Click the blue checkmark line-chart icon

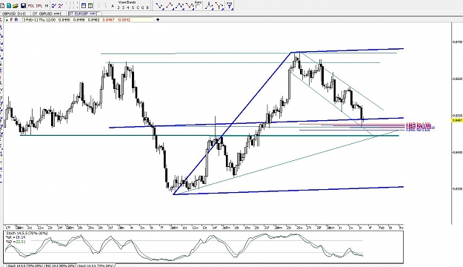[x=54, y=6]
